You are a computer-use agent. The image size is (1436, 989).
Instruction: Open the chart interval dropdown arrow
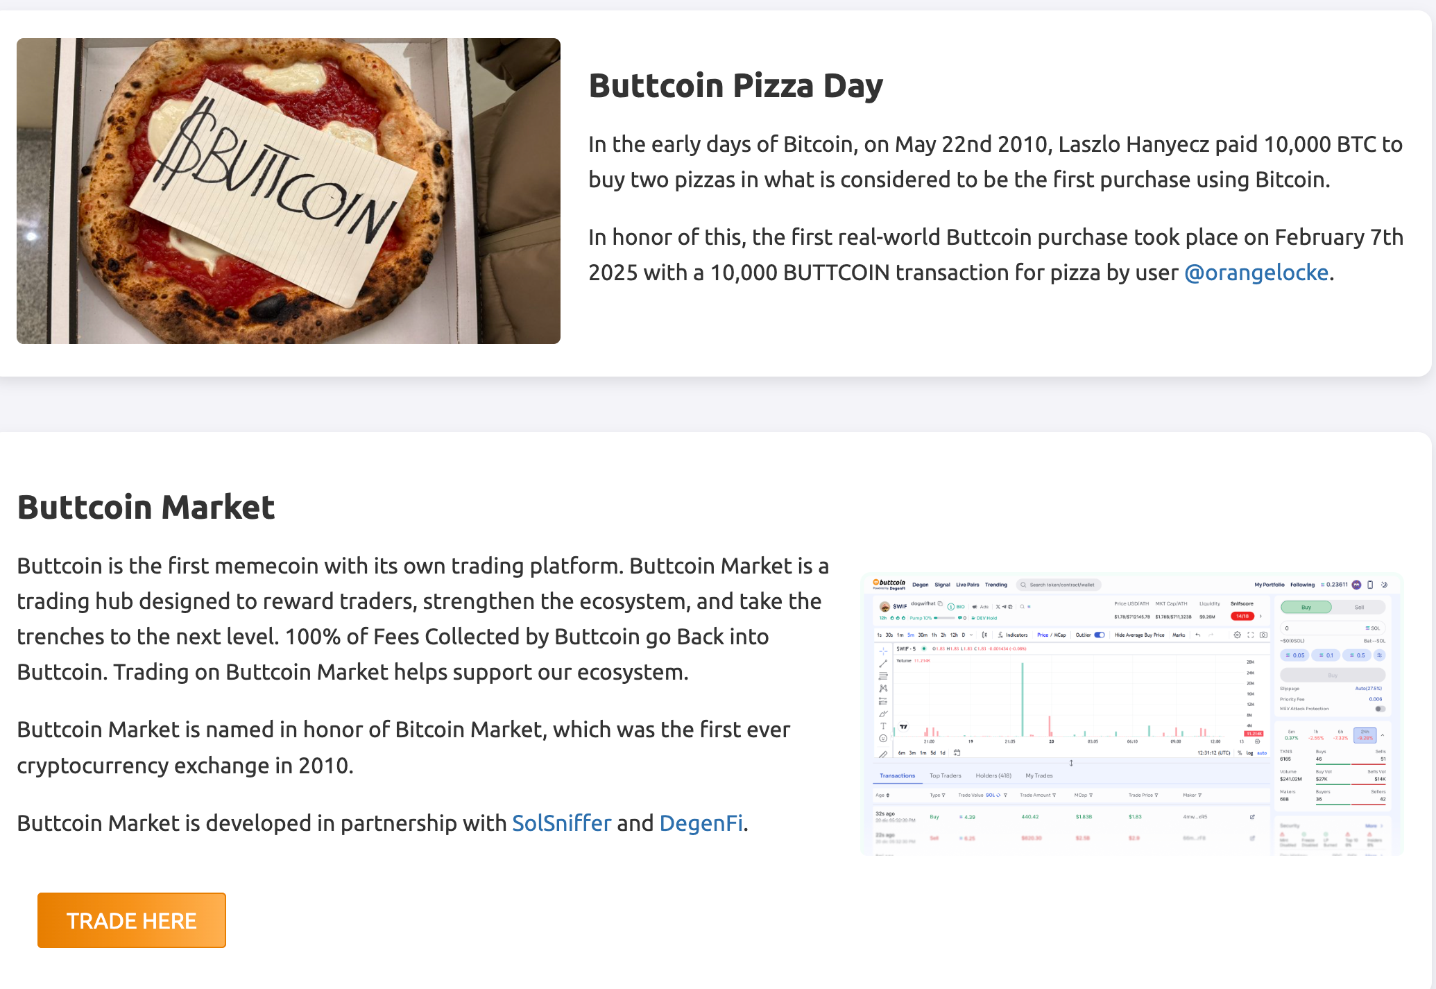971,635
